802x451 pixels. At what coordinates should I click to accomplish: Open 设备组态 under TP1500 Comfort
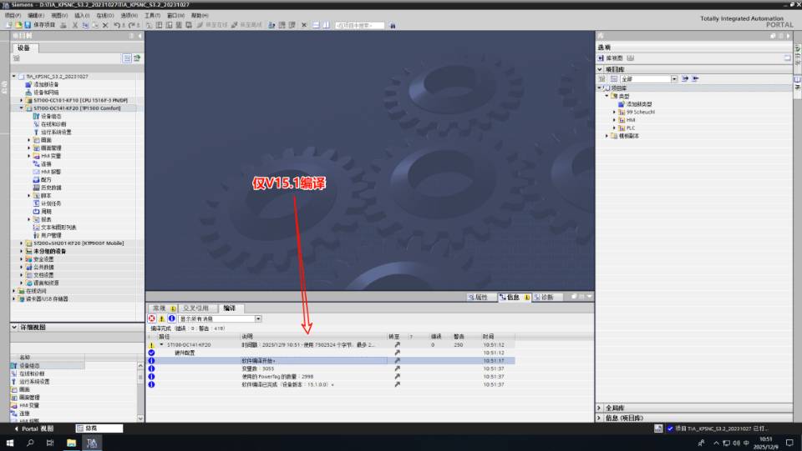tap(51, 117)
